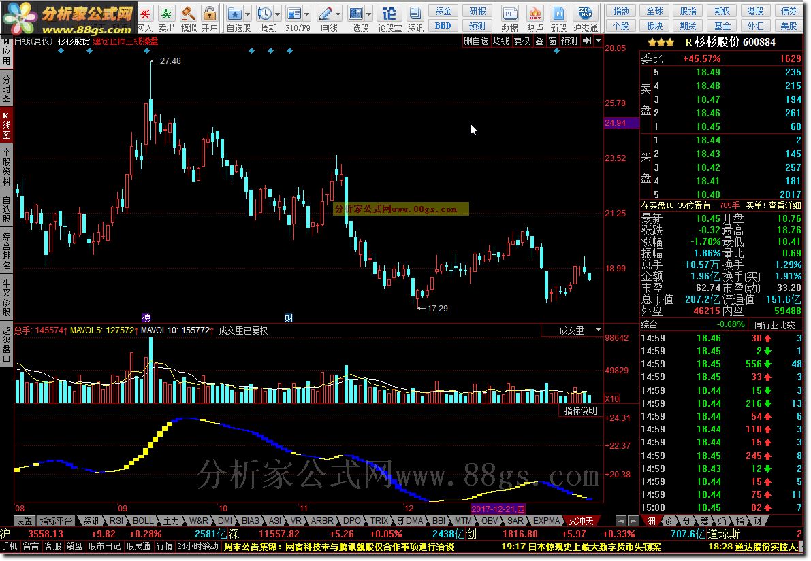
Task: Click the news ticker about 网宿科技
Action: click(x=339, y=547)
